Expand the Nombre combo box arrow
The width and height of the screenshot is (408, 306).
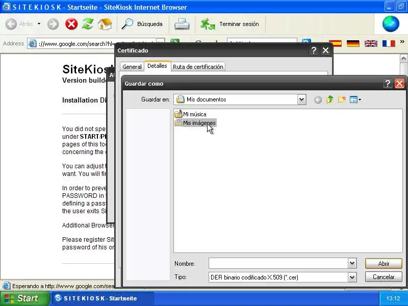352,263
